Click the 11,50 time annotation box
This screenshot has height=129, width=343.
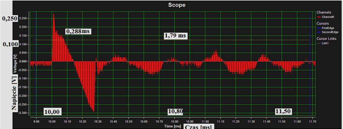click(283, 111)
